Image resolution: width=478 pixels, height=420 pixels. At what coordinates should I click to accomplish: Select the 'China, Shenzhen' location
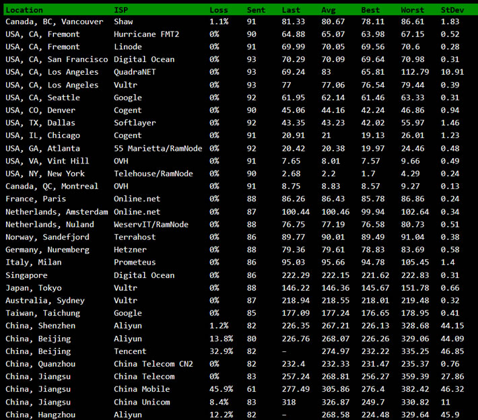(x=40, y=326)
